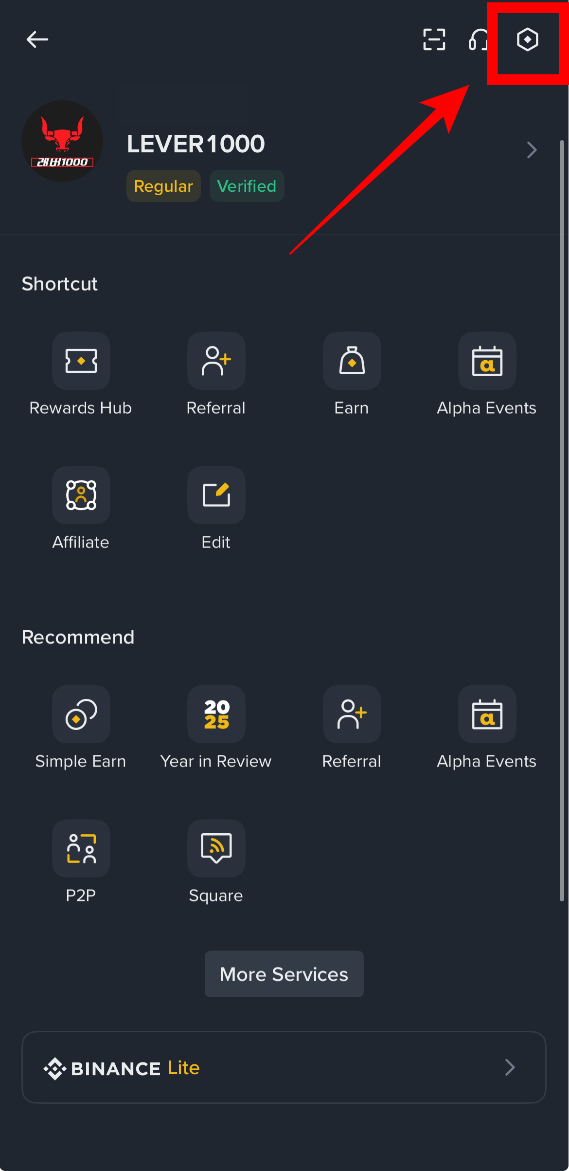The height and width of the screenshot is (1171, 569).
Task: Go back using the arrow icon
Action: point(37,39)
